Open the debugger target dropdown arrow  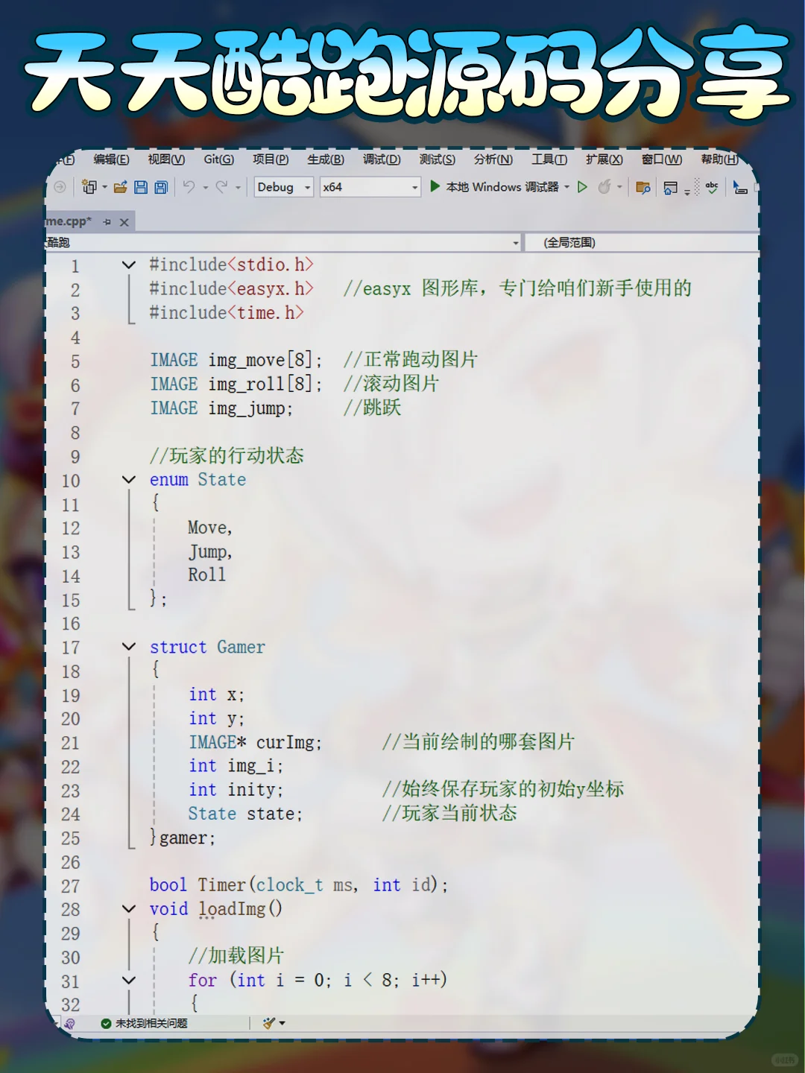(x=566, y=187)
